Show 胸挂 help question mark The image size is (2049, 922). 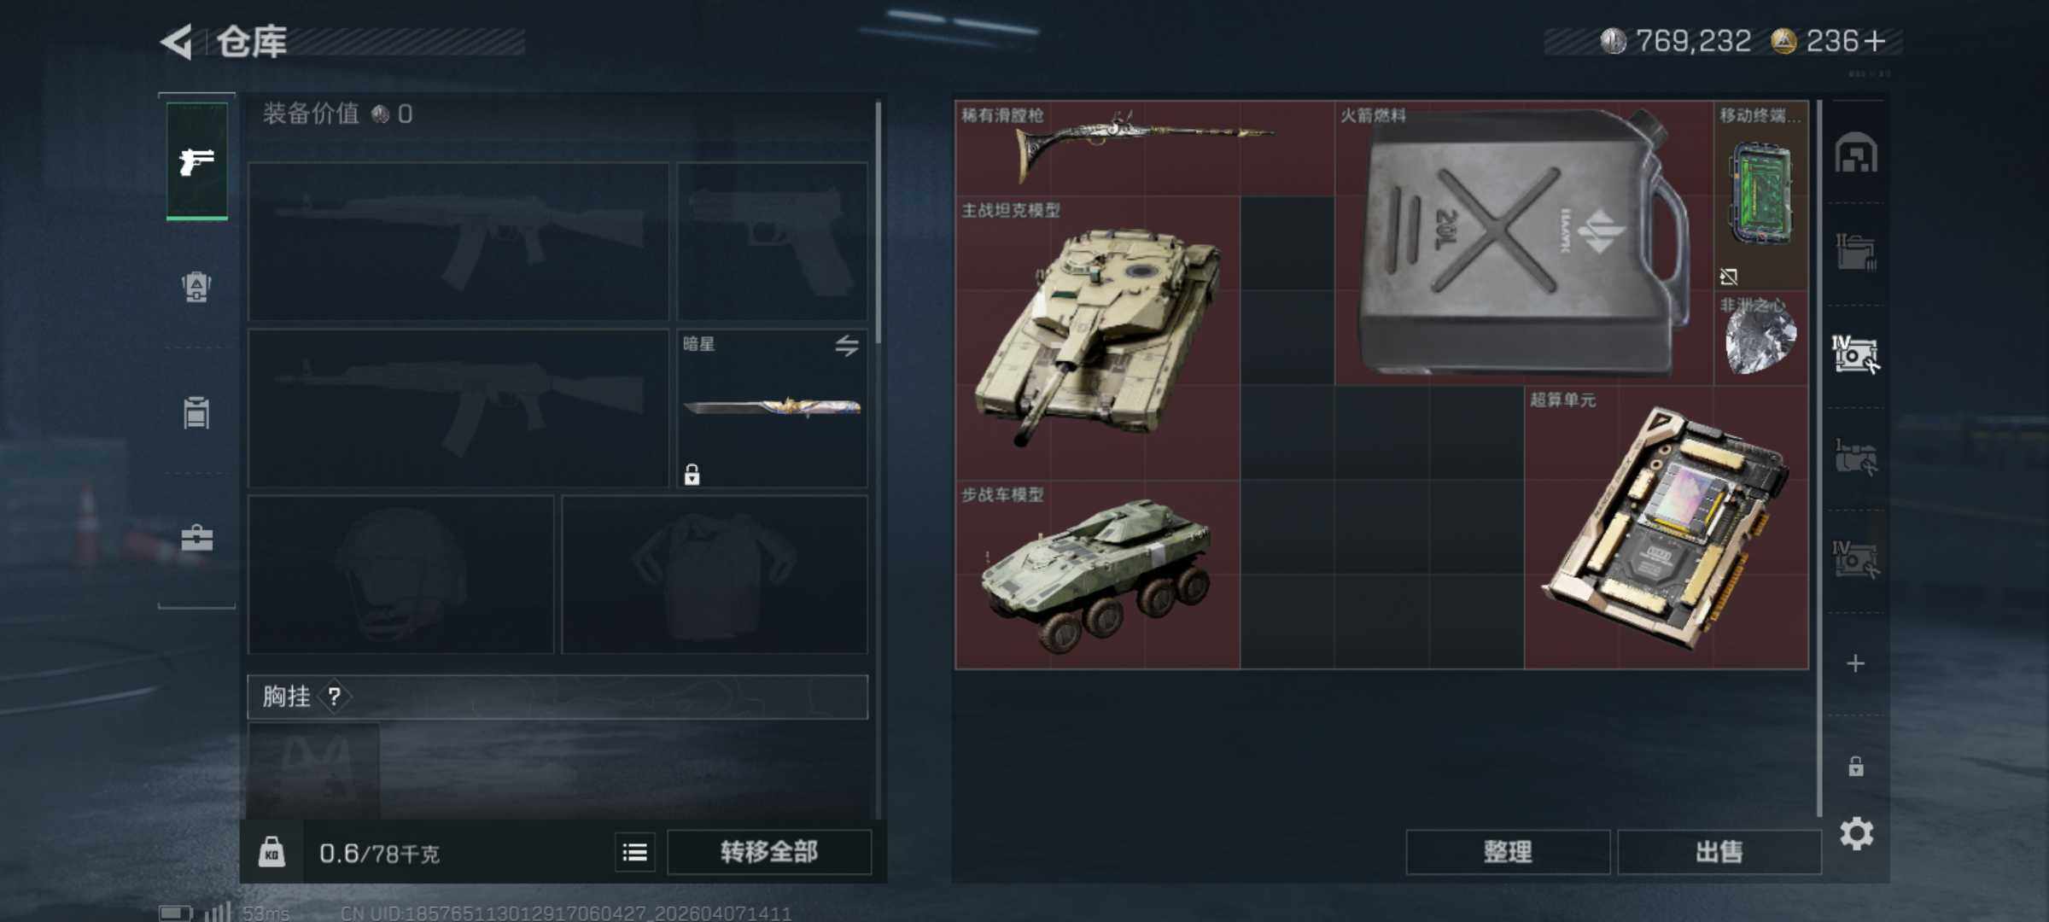click(334, 697)
